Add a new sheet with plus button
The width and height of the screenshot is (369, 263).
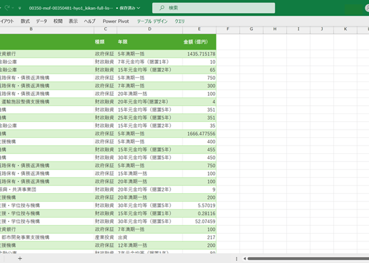pyautogui.click(x=20, y=259)
